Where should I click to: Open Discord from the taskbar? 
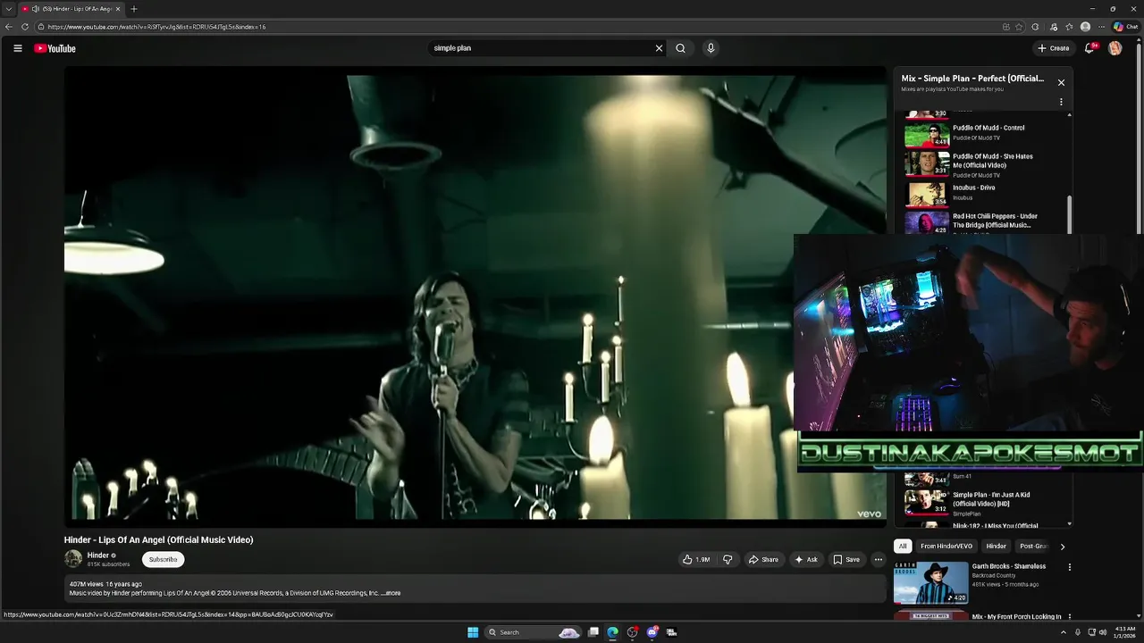click(652, 632)
